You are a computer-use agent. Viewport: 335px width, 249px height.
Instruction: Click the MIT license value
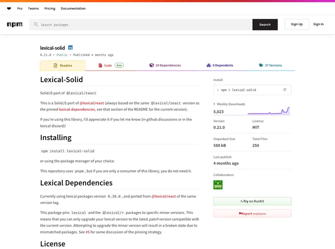pos(256,127)
